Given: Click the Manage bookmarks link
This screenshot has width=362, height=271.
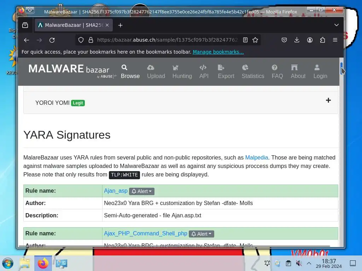Looking at the screenshot, I should 218,52.
